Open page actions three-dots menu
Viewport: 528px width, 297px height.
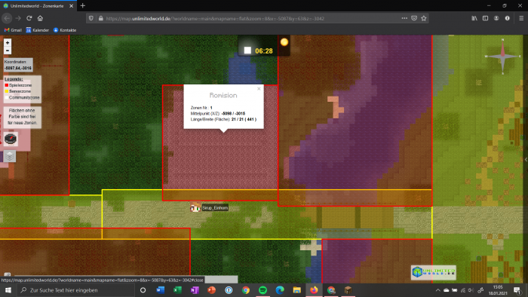tap(404, 18)
